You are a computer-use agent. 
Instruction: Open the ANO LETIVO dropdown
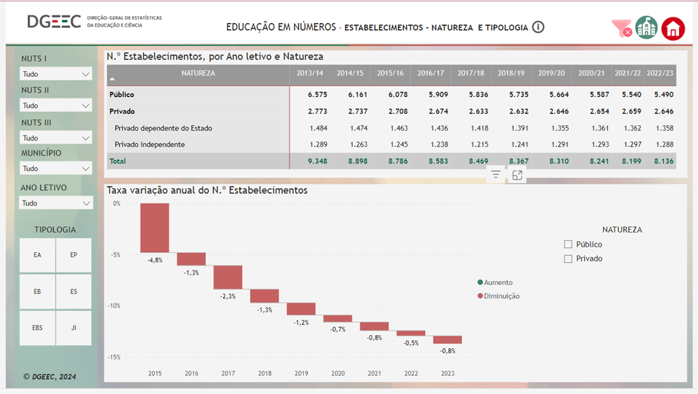(56, 203)
